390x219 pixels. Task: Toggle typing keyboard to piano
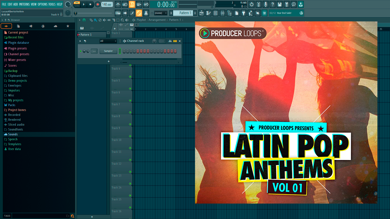(118, 13)
